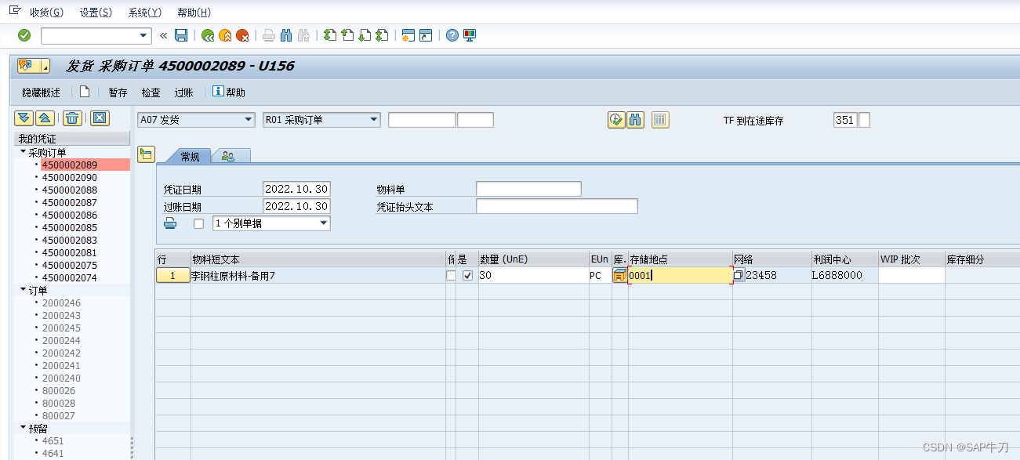Click the 检查 check button
The width and height of the screenshot is (1020, 460).
(151, 92)
